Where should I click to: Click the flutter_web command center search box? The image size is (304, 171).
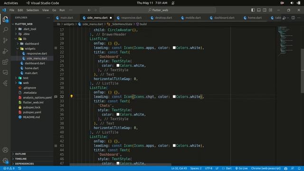pyautogui.click(x=158, y=10)
